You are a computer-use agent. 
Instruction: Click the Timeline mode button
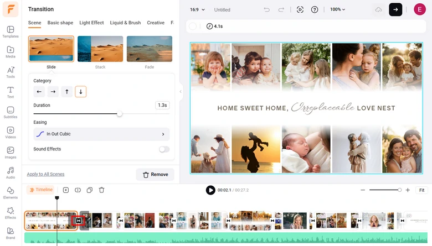40,190
